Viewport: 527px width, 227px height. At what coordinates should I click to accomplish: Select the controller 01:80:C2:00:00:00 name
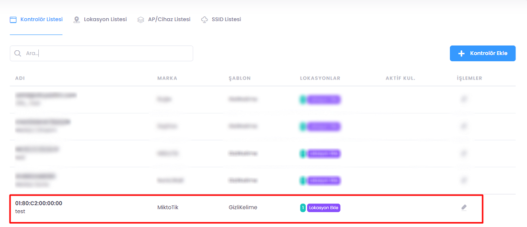coord(39,203)
